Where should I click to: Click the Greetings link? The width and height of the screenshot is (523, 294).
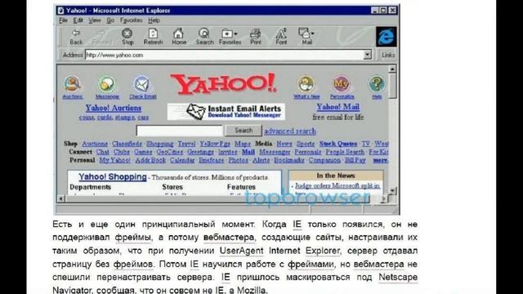[x=200, y=152]
